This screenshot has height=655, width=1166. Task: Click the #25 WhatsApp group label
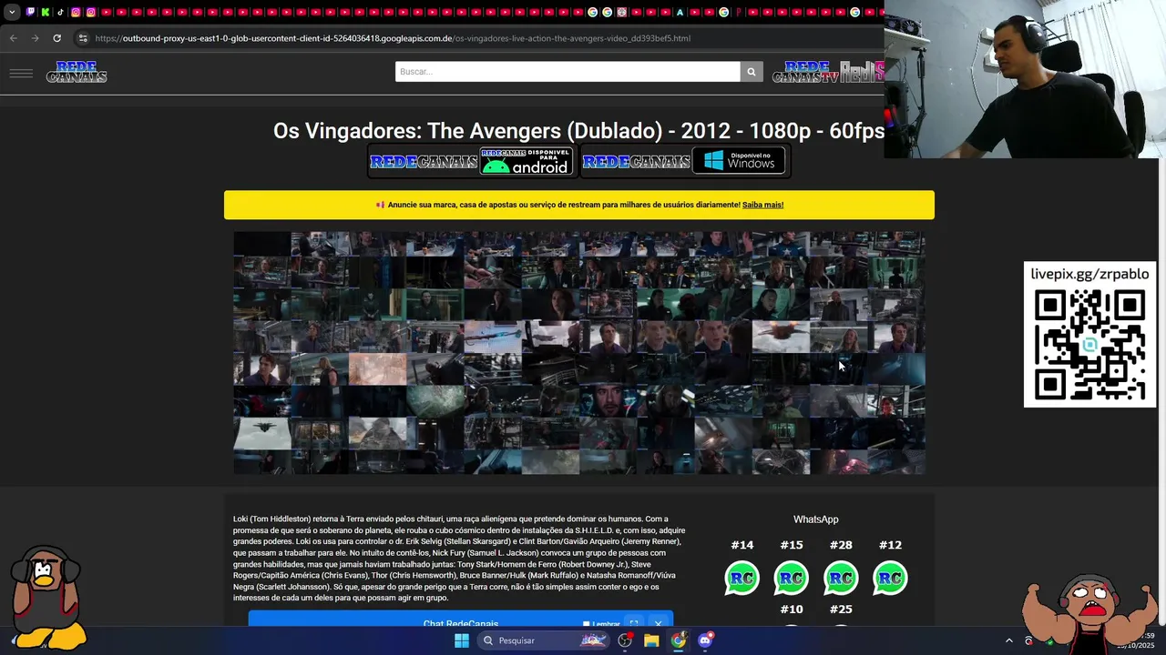point(841,610)
